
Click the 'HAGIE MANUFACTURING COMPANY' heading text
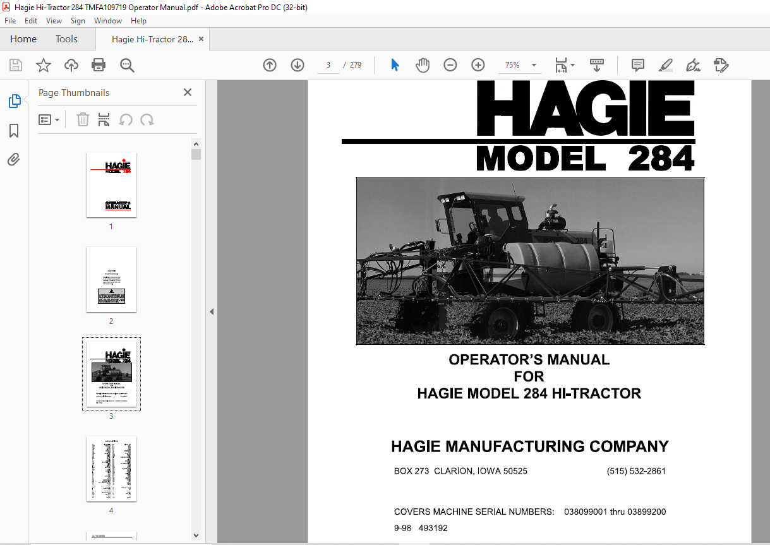click(x=529, y=446)
